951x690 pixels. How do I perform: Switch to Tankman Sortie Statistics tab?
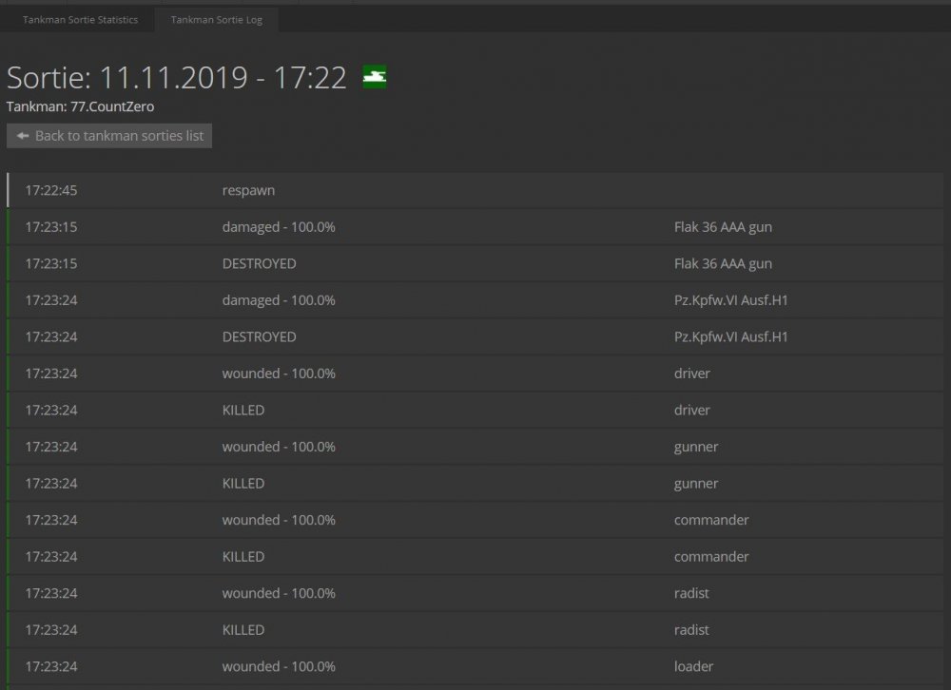click(80, 20)
